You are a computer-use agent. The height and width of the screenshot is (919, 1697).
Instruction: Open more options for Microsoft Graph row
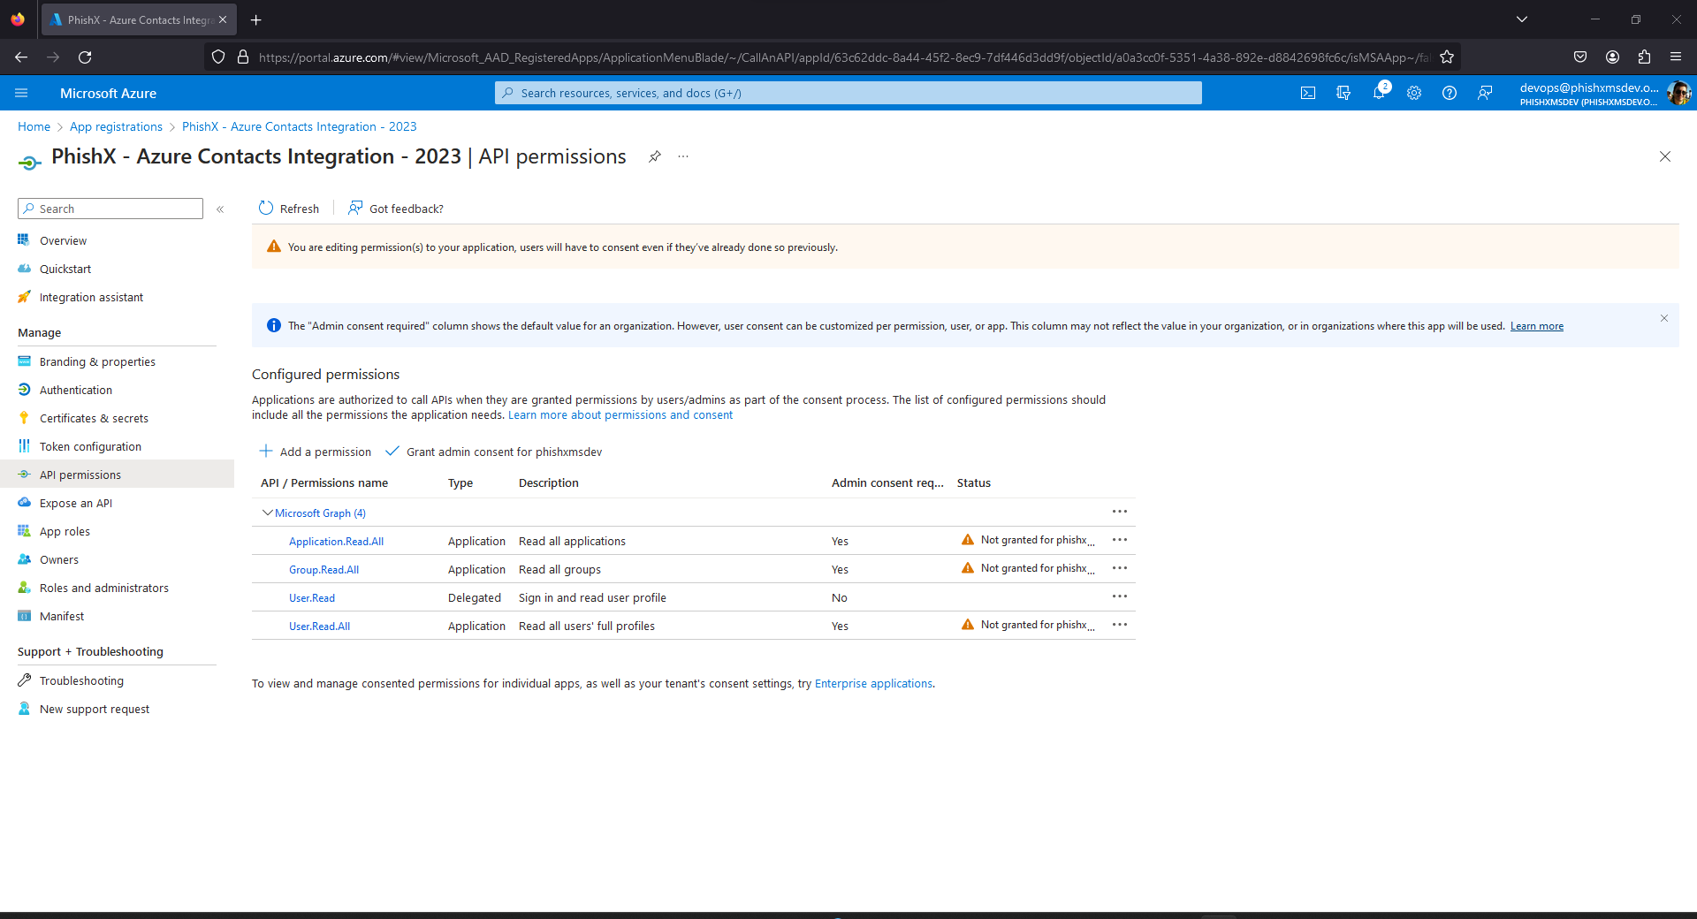(x=1120, y=512)
